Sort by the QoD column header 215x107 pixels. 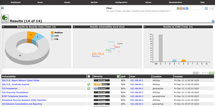[123, 76]
